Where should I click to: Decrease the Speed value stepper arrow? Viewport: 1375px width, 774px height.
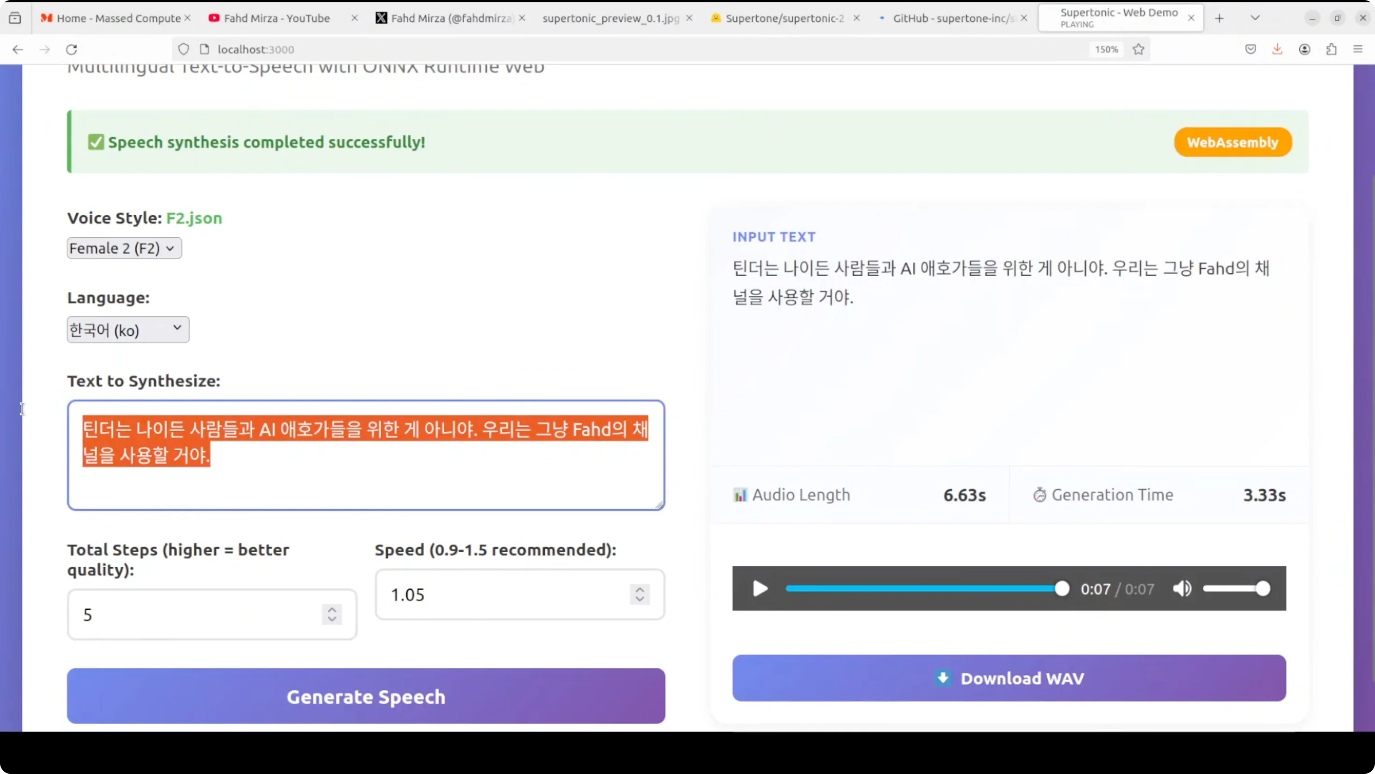click(x=639, y=599)
